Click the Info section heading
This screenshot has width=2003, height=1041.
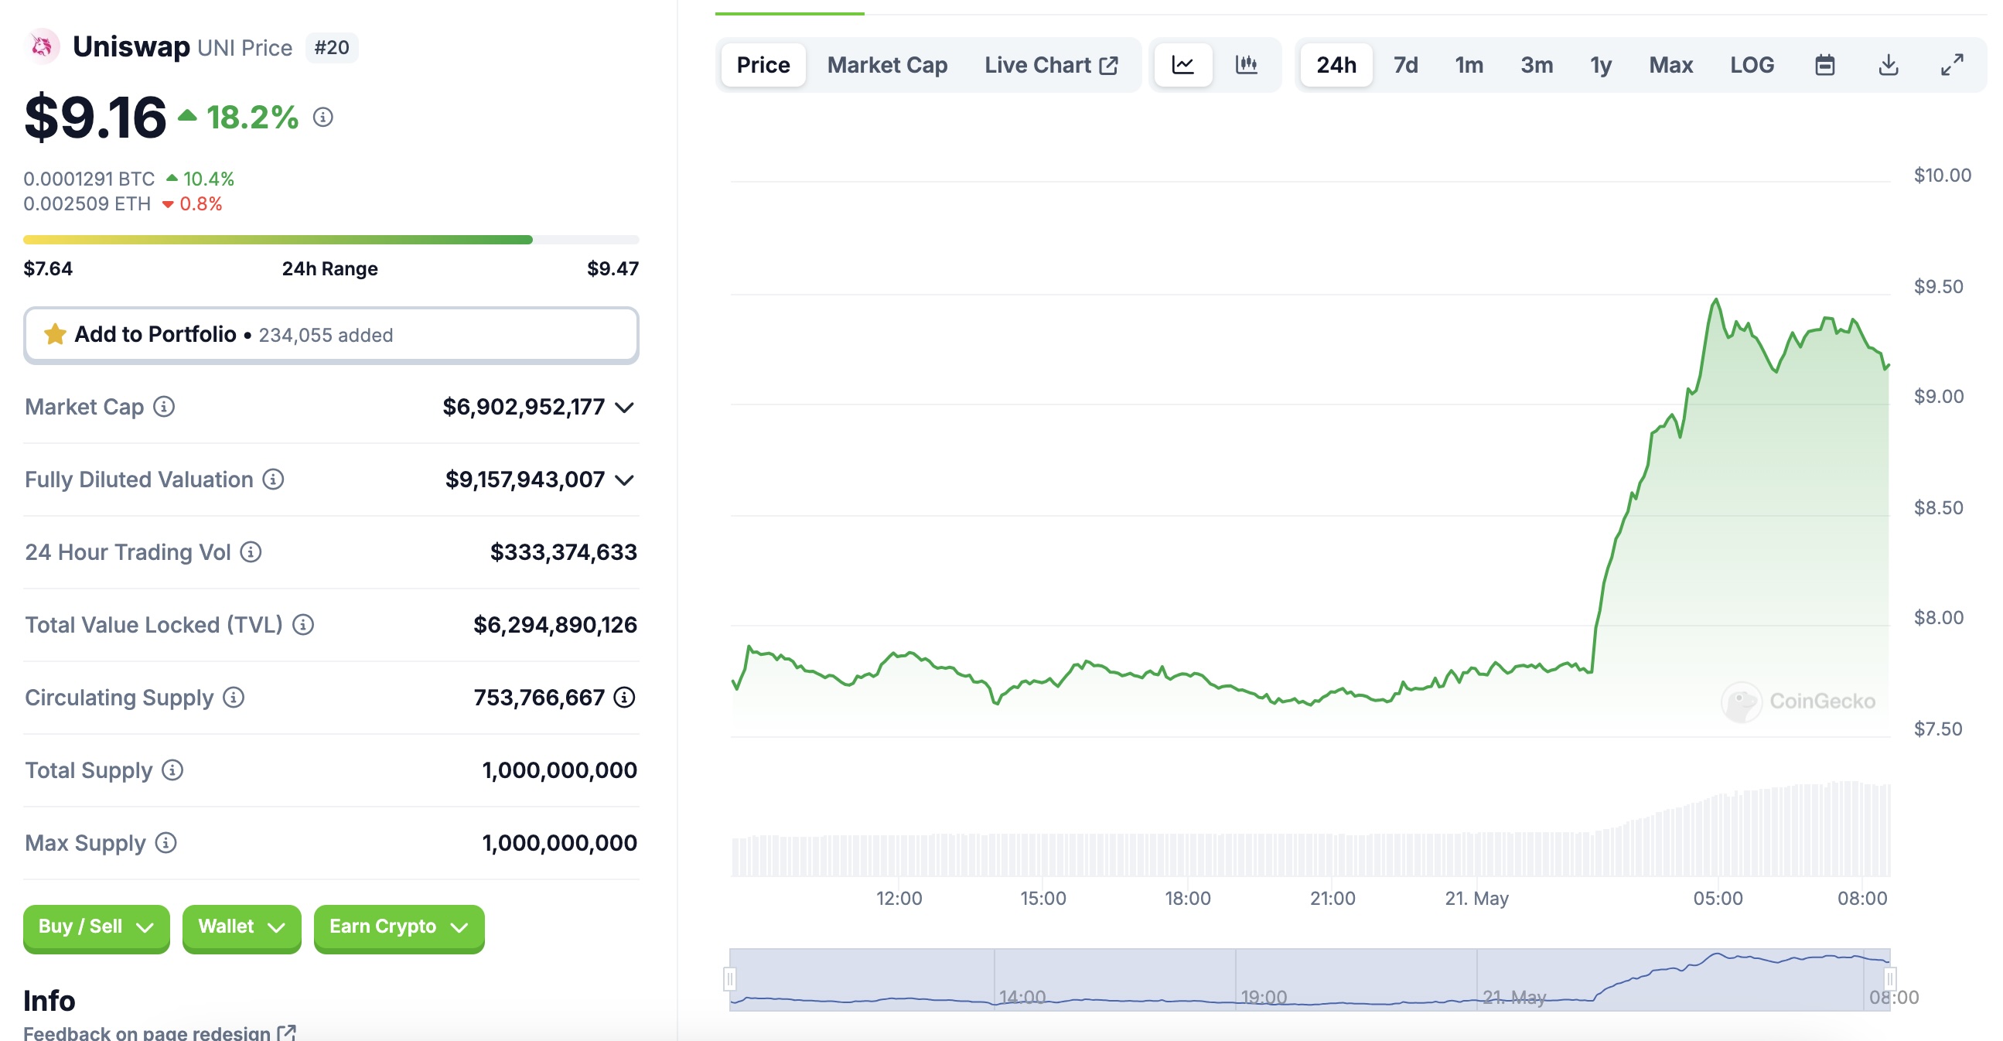point(49,1000)
